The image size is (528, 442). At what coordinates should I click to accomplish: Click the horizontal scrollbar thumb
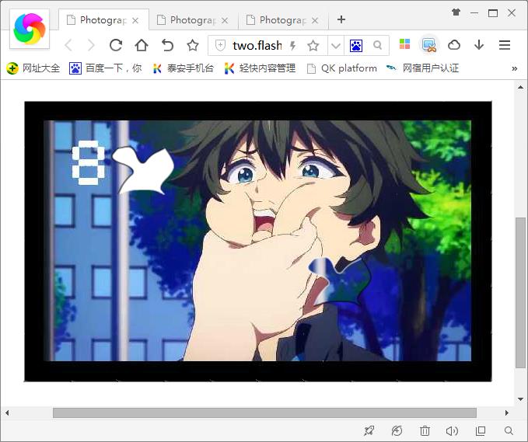[264, 412]
